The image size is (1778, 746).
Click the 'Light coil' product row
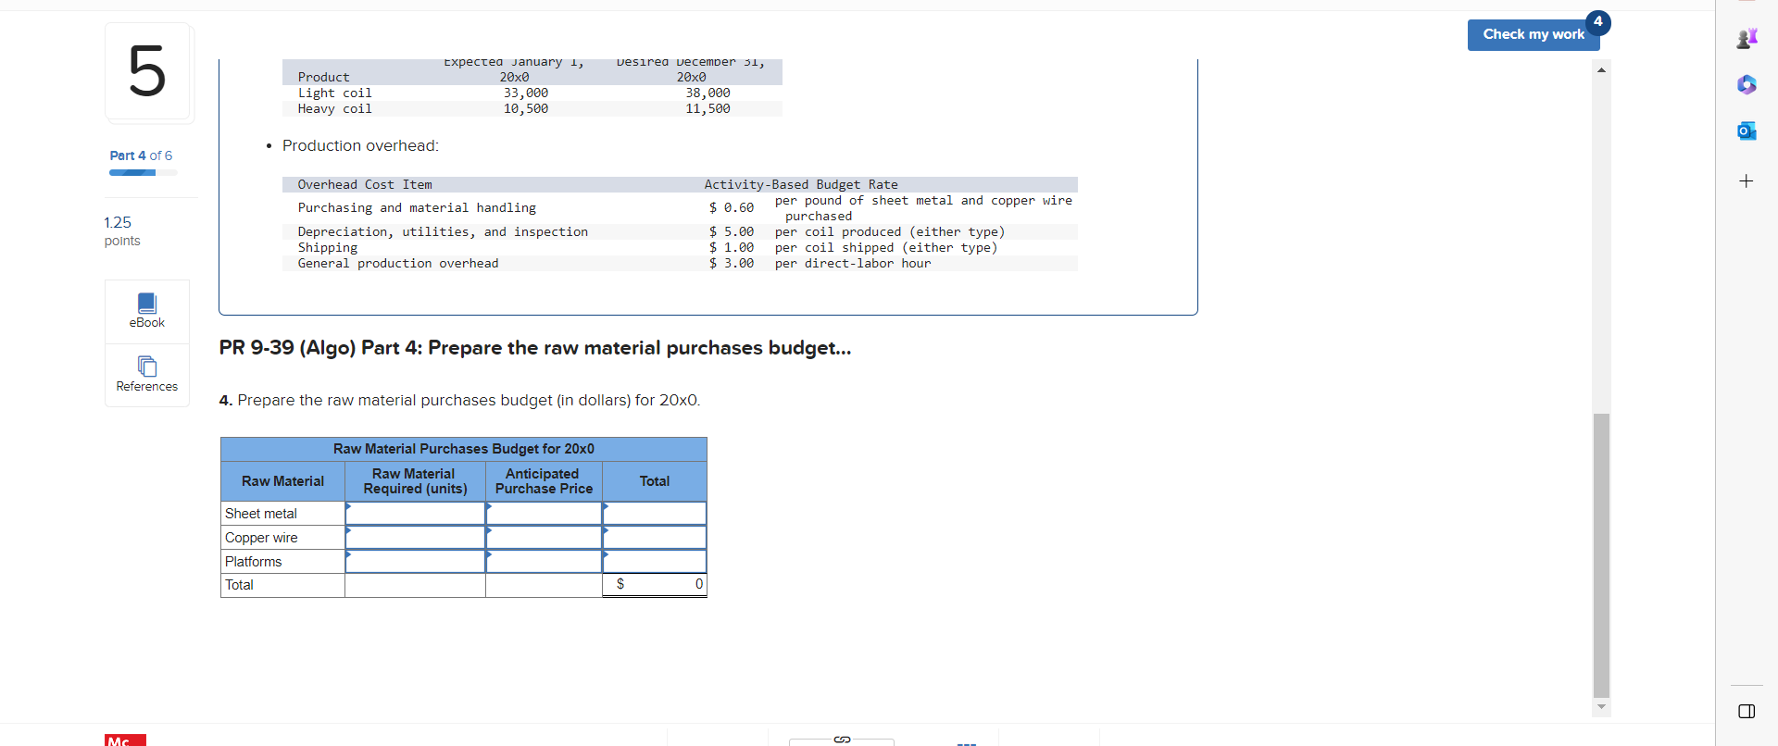click(x=532, y=93)
